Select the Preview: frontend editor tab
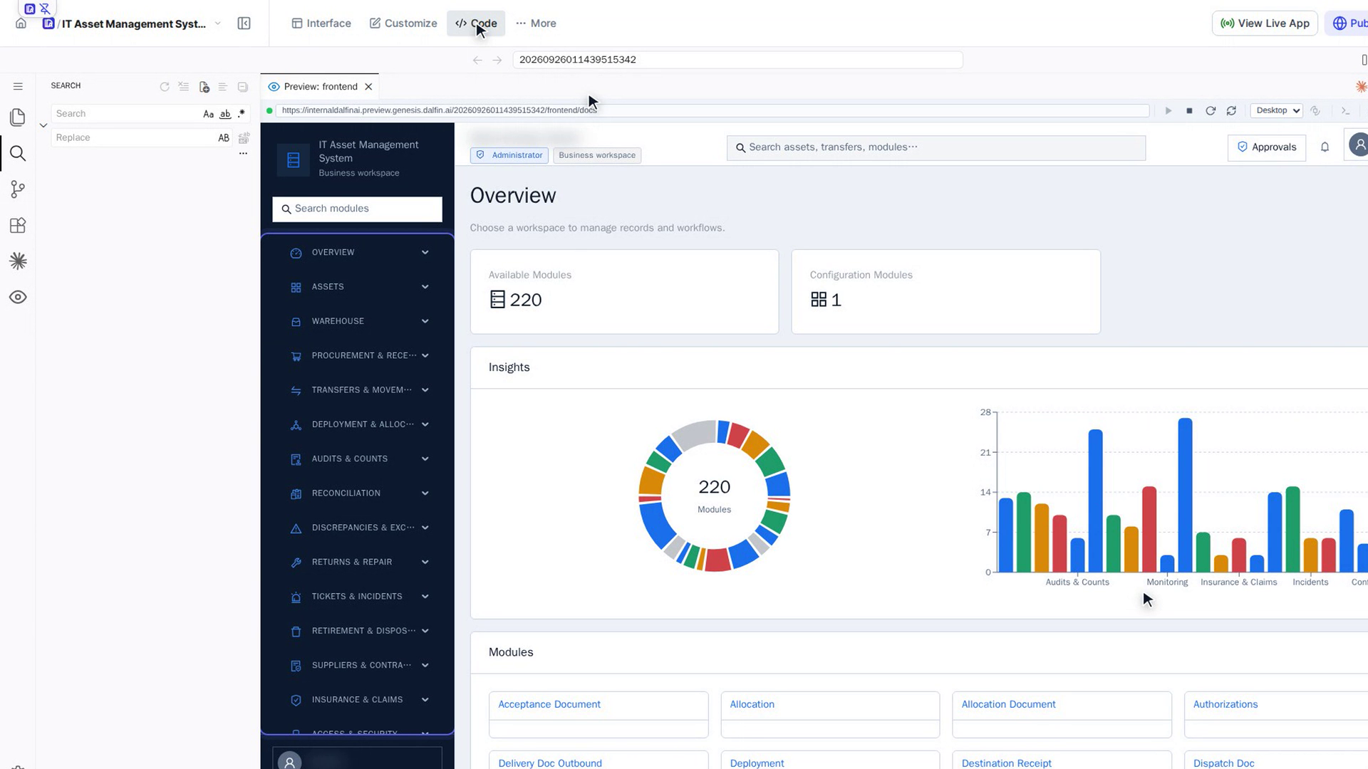Viewport: 1368px width, 769px height. 320,87
